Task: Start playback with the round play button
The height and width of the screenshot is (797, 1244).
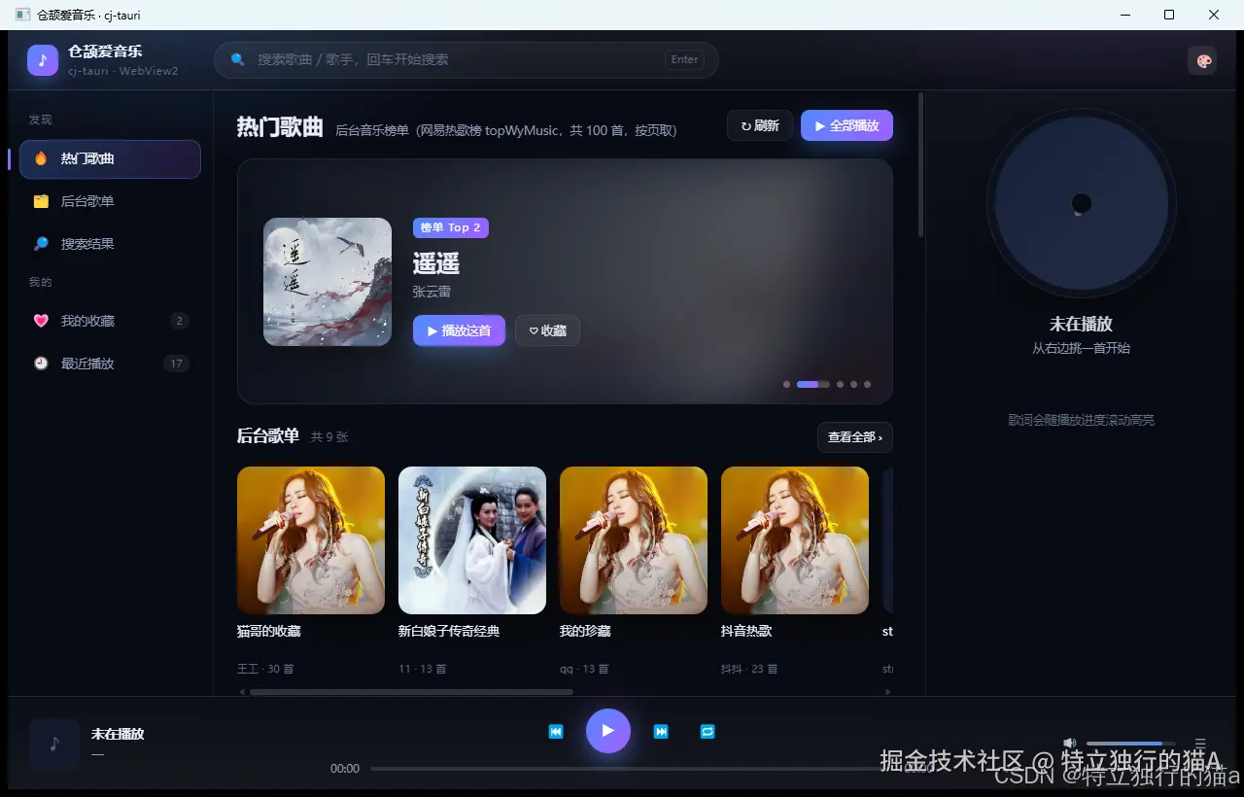Action: click(608, 731)
